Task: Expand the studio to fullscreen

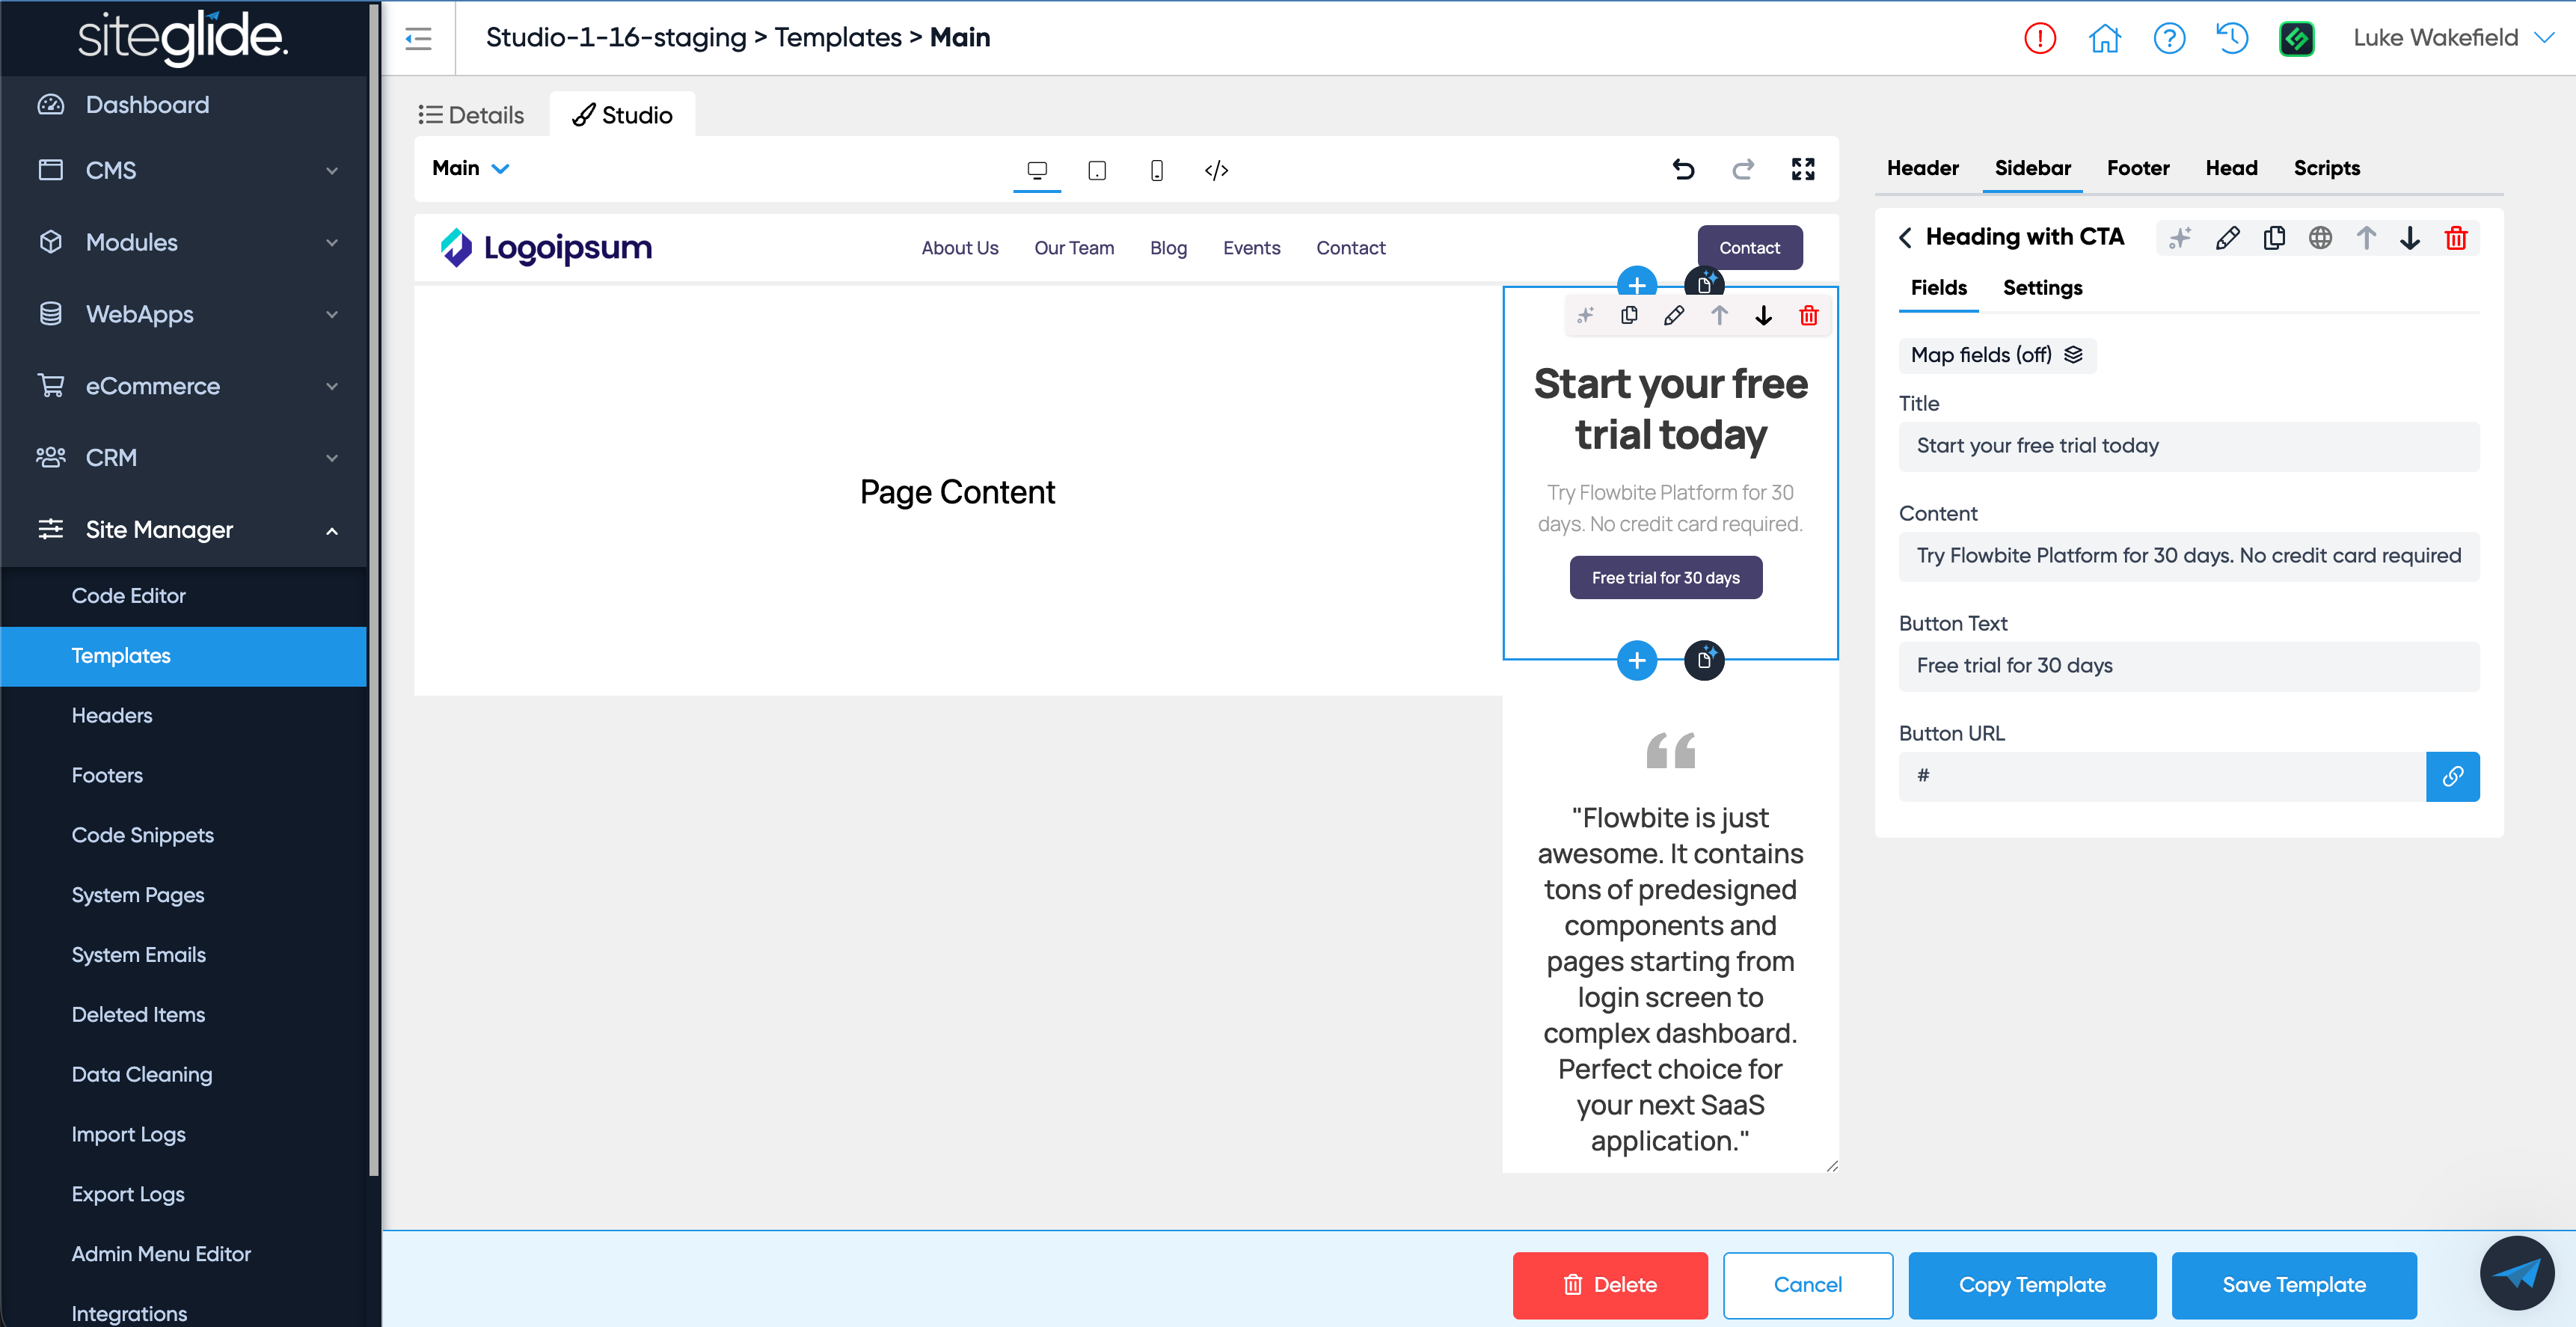Action: [1803, 169]
